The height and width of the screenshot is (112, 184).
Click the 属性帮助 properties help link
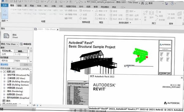coord(4,64)
